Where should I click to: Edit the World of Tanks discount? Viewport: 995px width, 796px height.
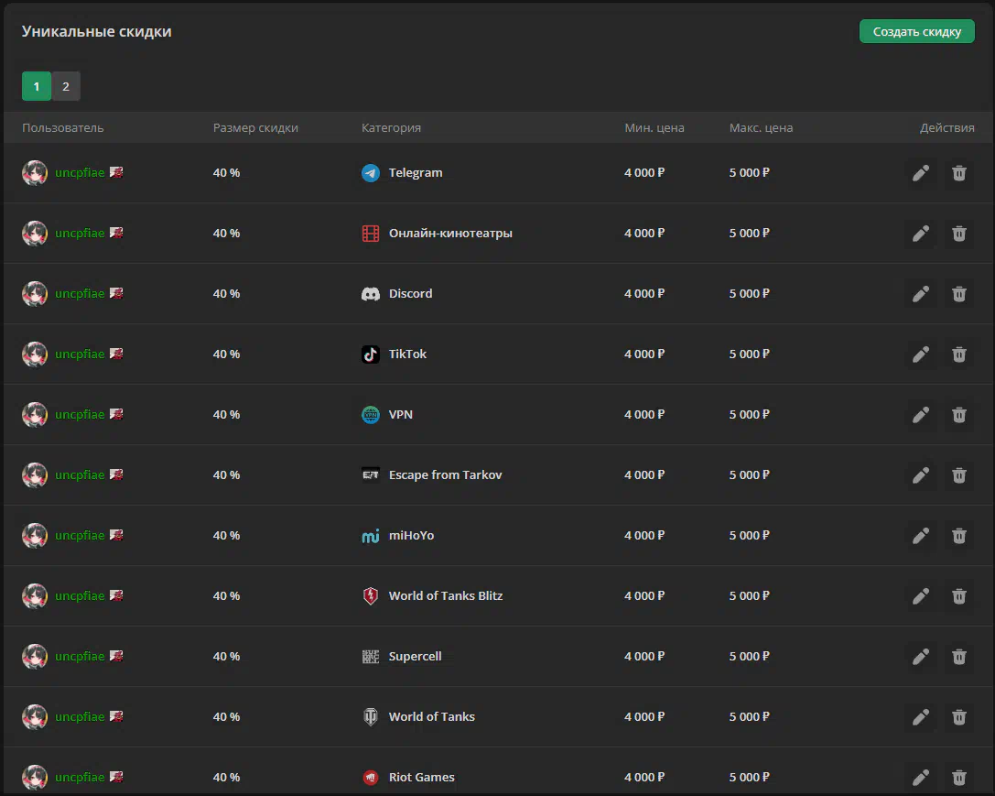(921, 716)
